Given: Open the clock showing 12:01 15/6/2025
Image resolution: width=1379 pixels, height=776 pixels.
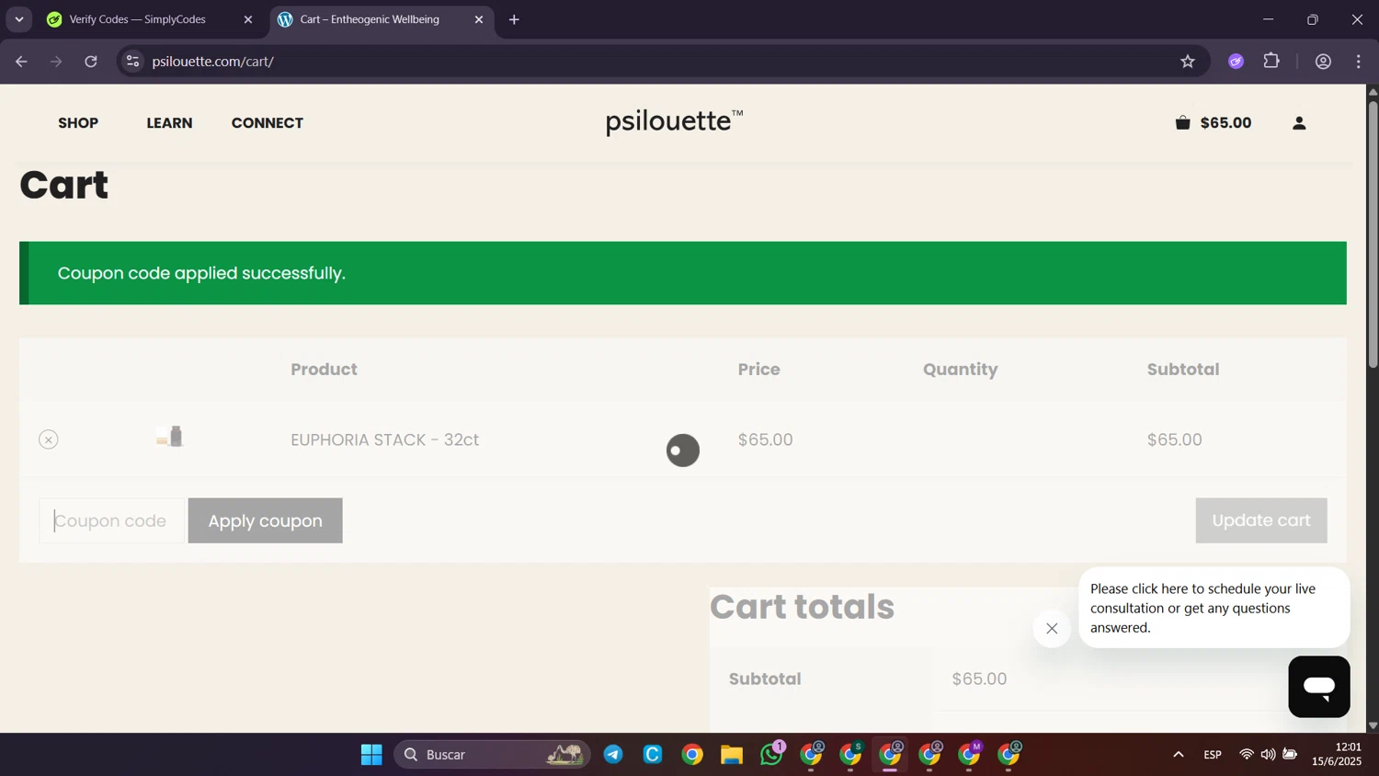Looking at the screenshot, I should click(1336, 754).
